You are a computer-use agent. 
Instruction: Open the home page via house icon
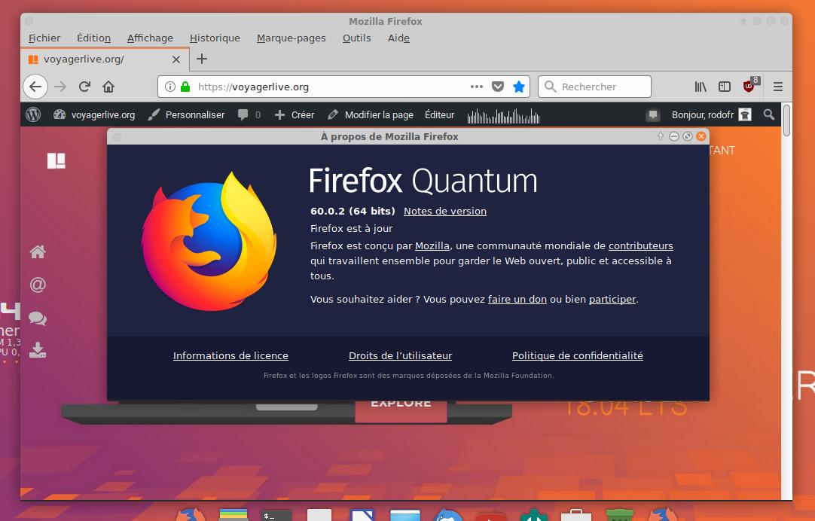click(x=108, y=87)
